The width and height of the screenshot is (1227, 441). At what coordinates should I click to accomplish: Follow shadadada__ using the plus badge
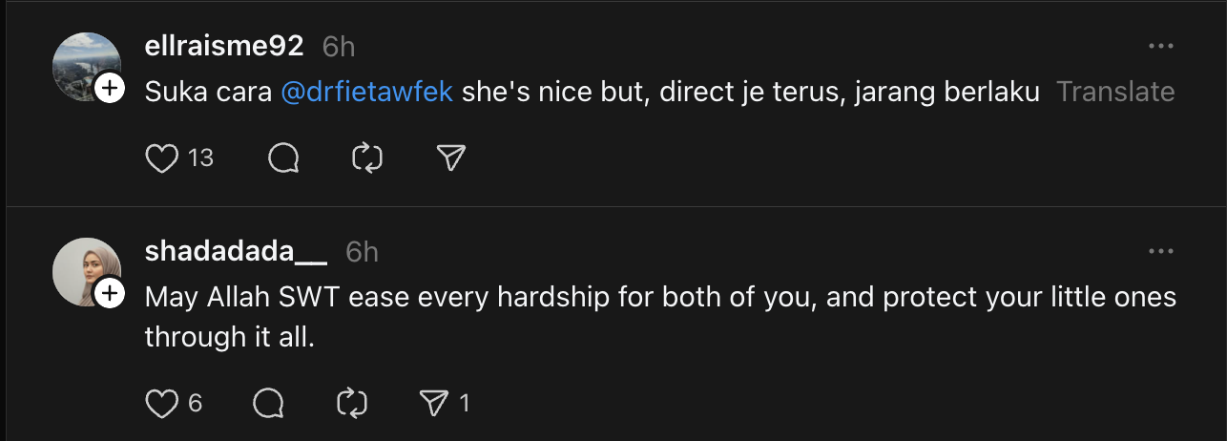tap(110, 294)
